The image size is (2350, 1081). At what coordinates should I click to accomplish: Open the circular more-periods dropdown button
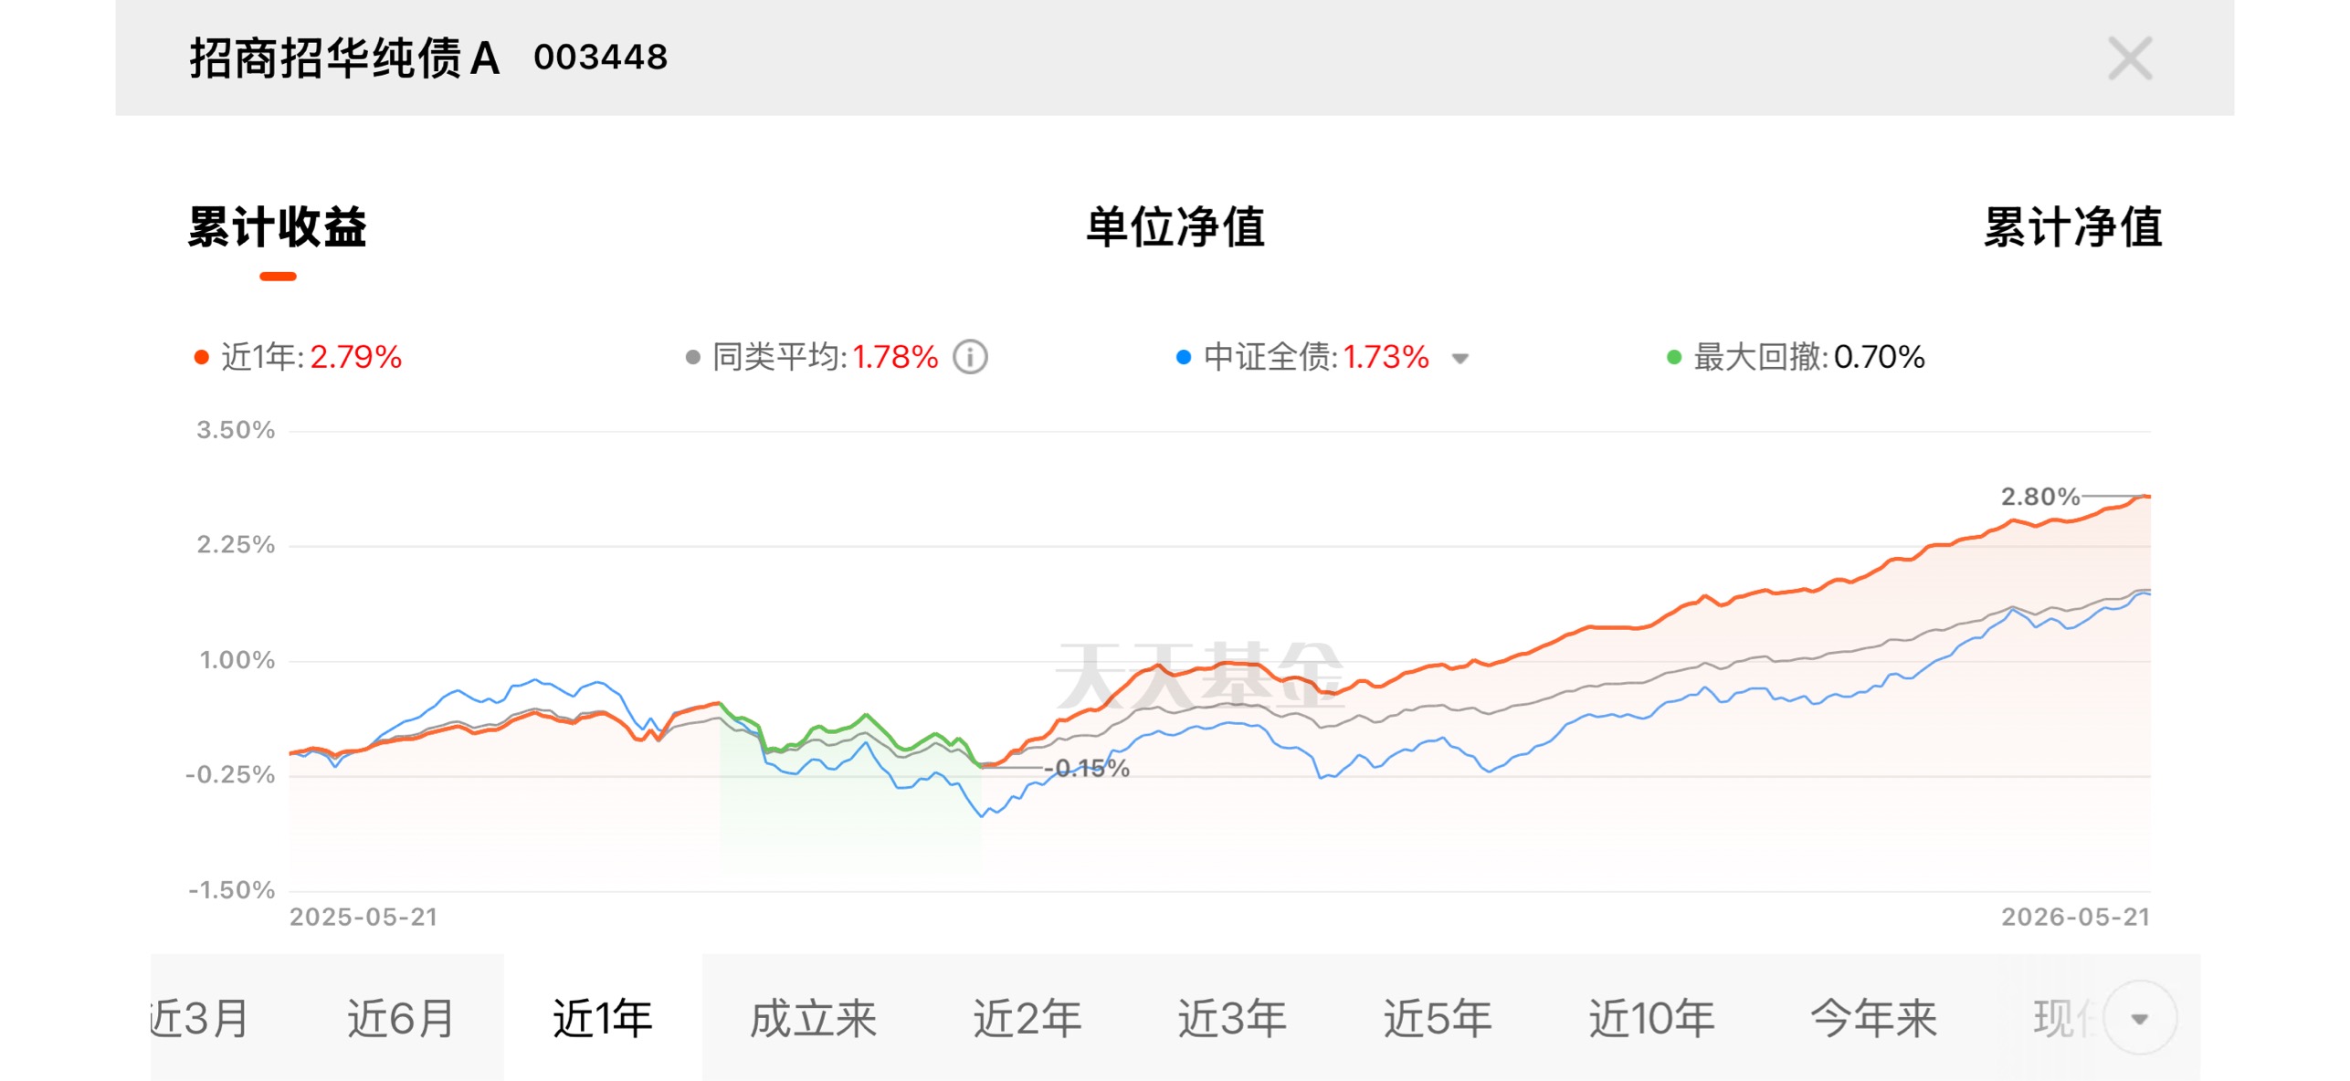coord(2139,1018)
